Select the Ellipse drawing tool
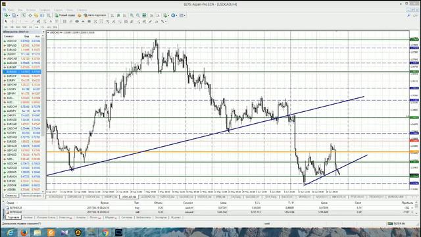 [77, 22]
